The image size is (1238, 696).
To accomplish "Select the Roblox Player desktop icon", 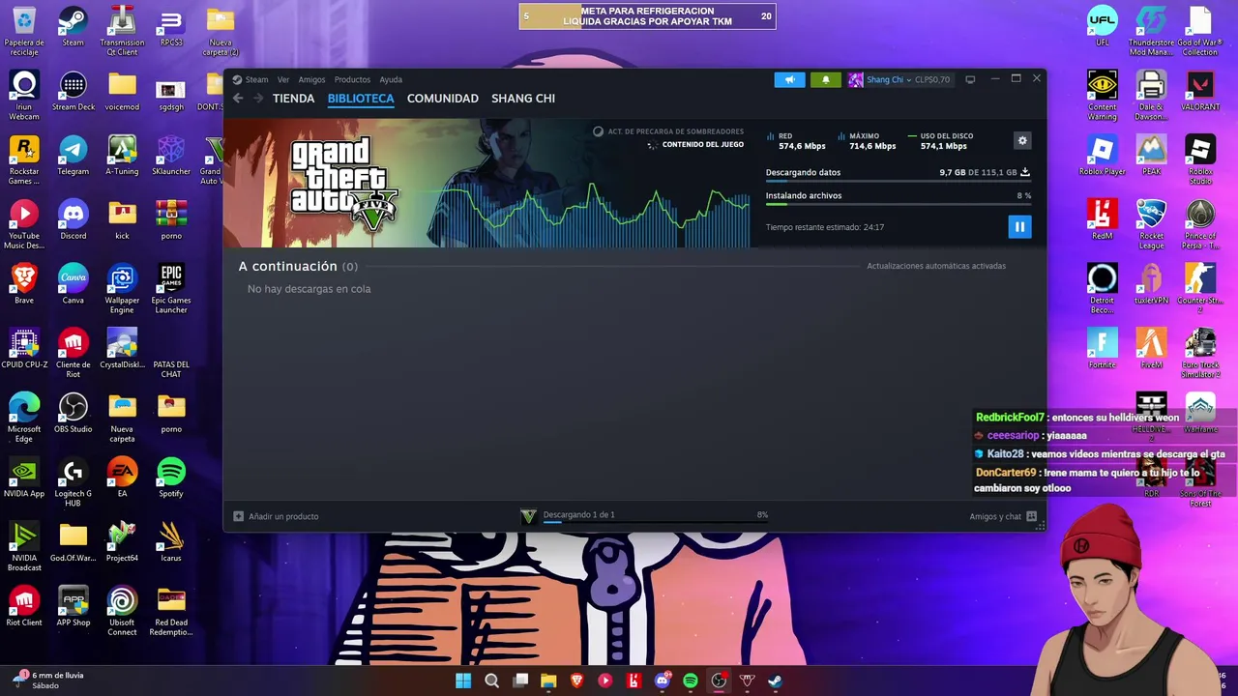I will (x=1103, y=156).
